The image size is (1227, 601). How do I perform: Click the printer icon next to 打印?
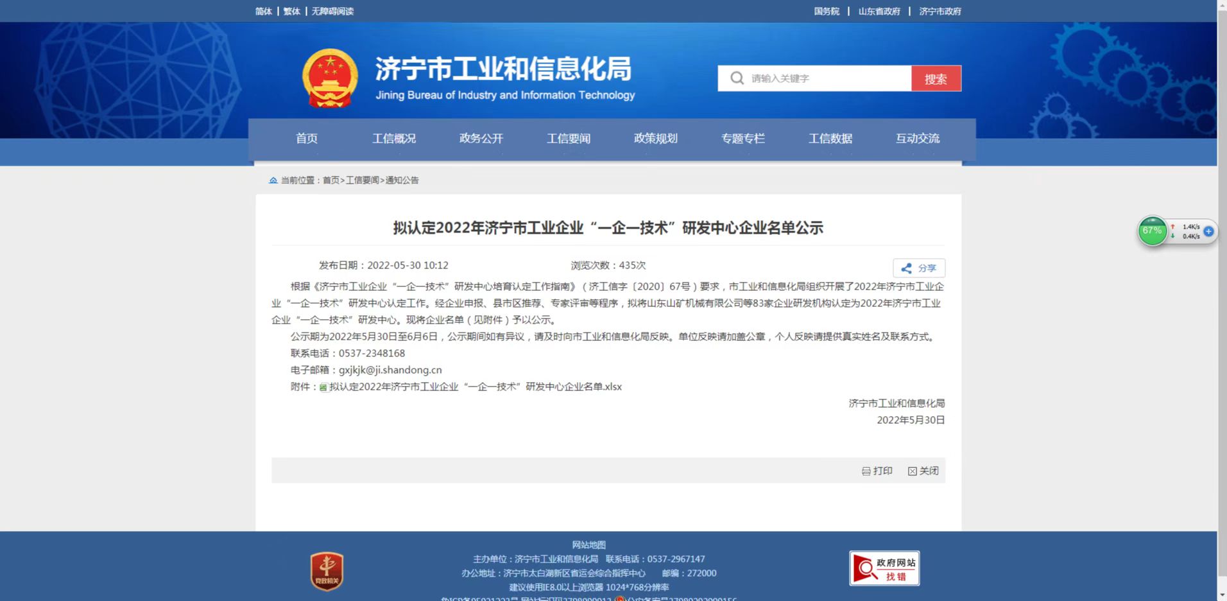pos(866,471)
